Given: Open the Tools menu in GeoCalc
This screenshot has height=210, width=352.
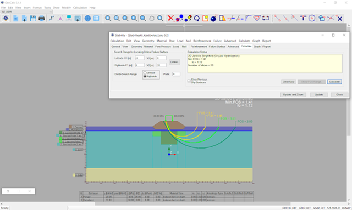Looking at the screenshot, I should [x=47, y=8].
